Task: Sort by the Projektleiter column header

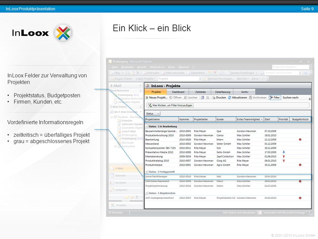Action: (204, 119)
